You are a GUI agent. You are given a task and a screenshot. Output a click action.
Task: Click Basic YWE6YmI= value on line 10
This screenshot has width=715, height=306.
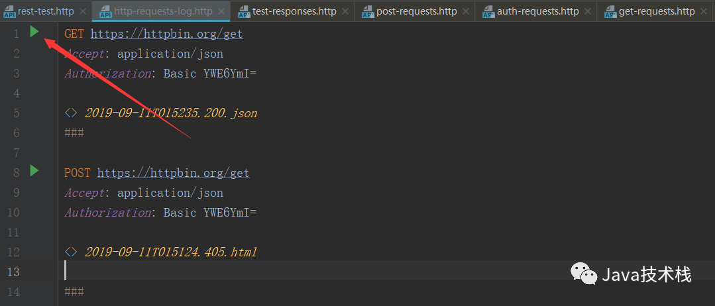pyautogui.click(x=210, y=213)
